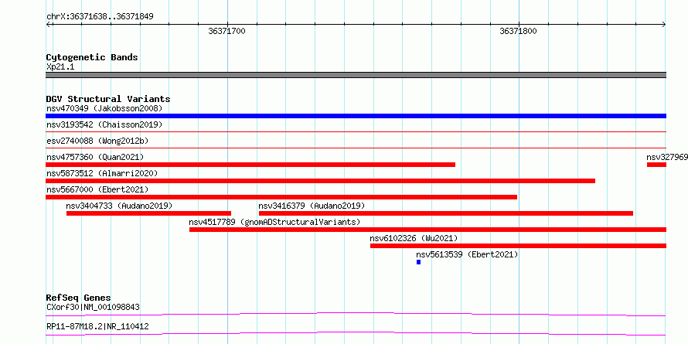The image size is (688, 344).
Task: Open the nsv470349 (Jakobsson2008) label
Action: [104, 108]
